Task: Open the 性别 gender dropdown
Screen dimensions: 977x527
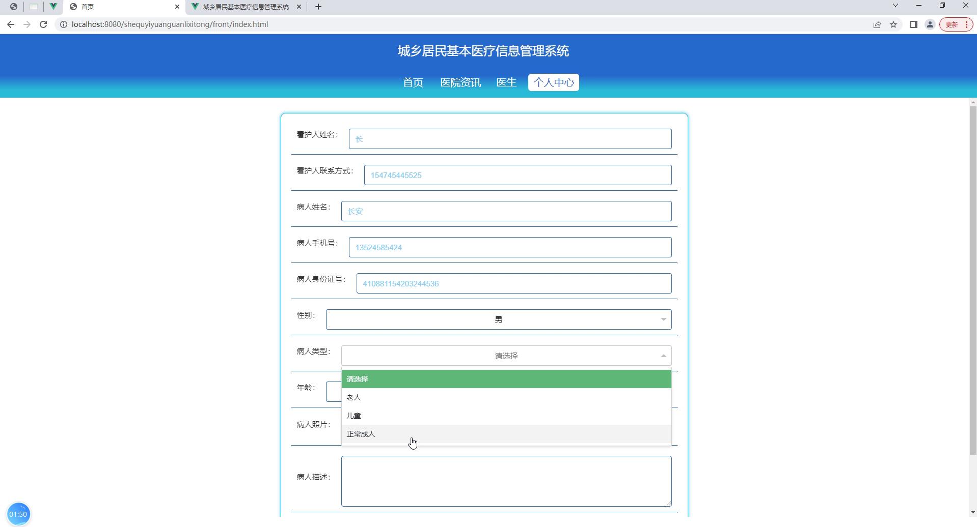Action: pyautogui.click(x=498, y=319)
